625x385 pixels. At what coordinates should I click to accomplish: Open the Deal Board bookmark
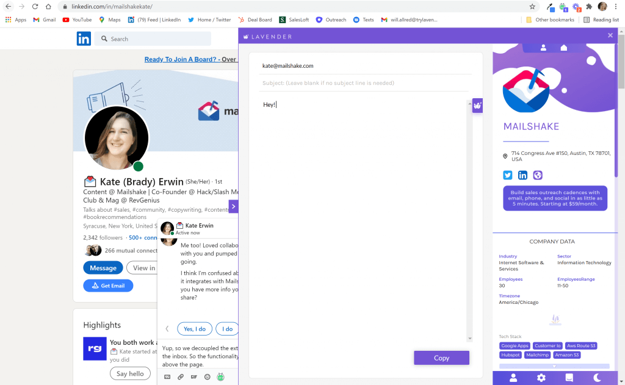click(255, 20)
